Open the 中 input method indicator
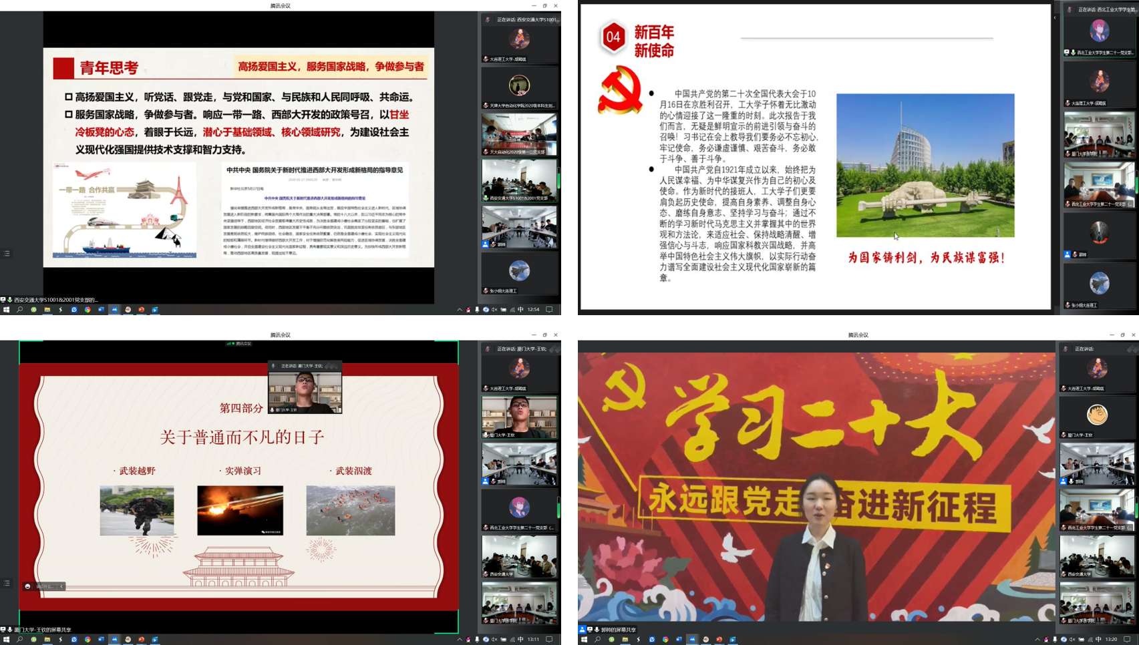Viewport: 1139px width, 645px height. coord(520,310)
